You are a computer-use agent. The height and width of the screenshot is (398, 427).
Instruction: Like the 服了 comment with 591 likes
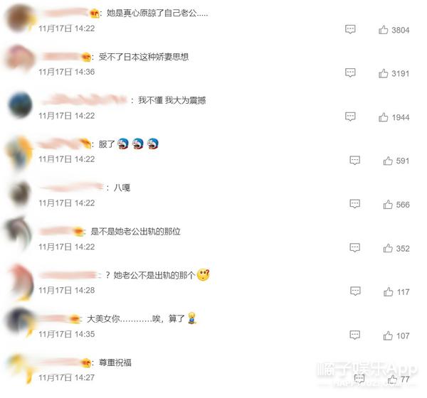[388, 161]
